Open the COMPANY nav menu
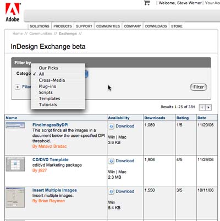The image size is (220, 221). tap(133, 26)
